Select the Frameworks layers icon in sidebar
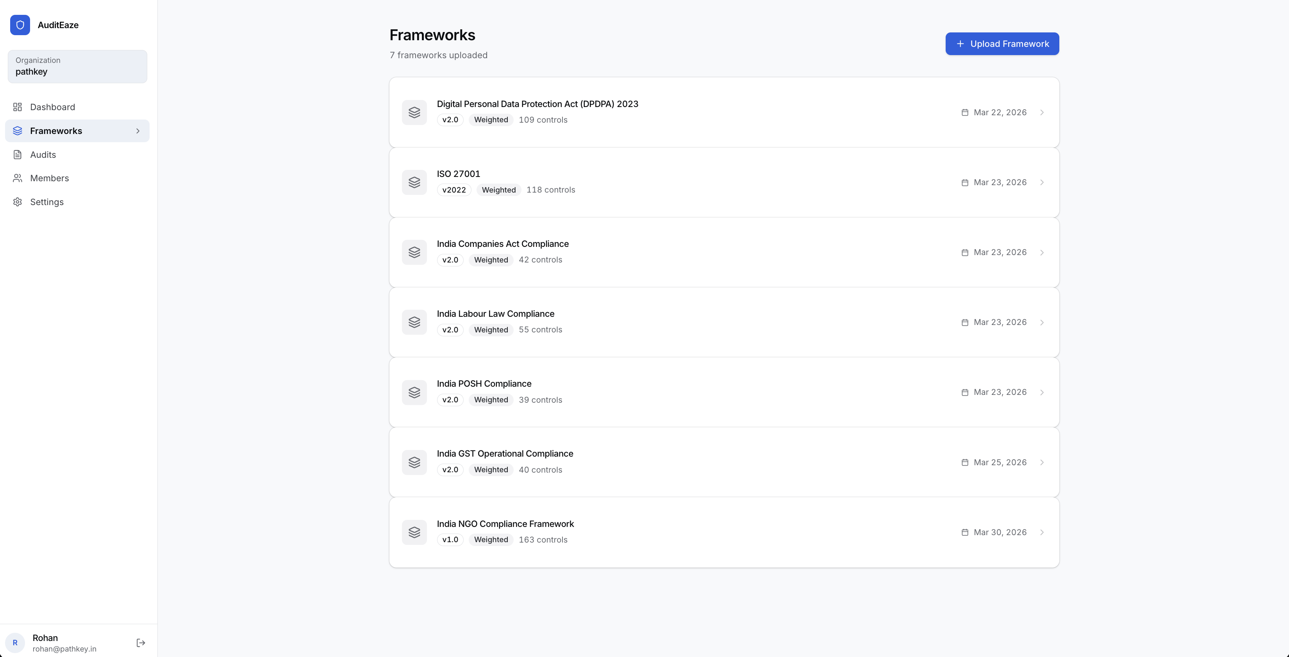Screen dimensions: 1289x657 tap(18, 130)
